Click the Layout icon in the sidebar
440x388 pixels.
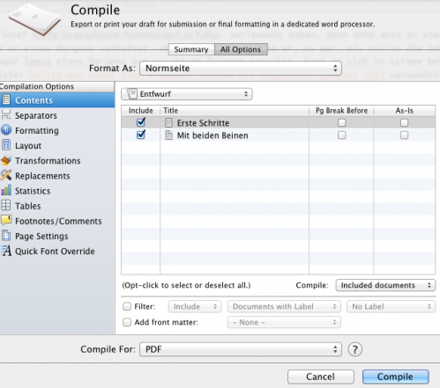point(6,145)
